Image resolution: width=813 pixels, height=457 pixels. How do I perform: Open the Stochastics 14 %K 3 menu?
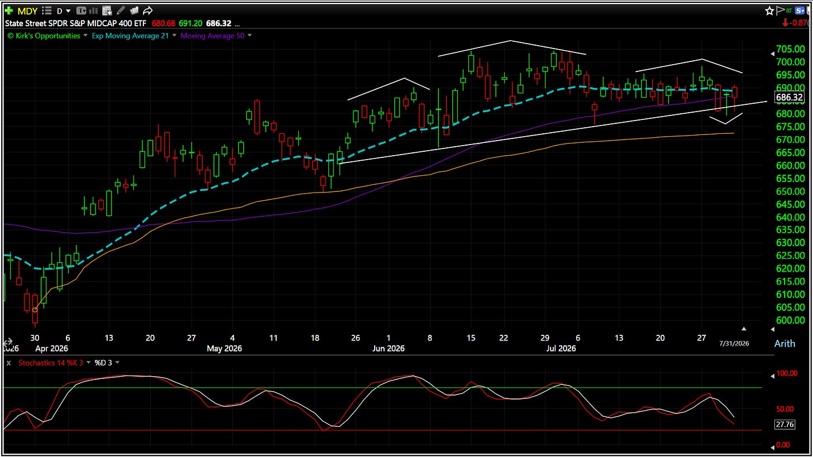pyautogui.click(x=88, y=363)
